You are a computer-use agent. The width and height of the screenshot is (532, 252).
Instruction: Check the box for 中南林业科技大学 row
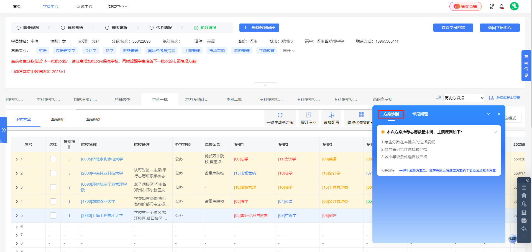pos(53,173)
